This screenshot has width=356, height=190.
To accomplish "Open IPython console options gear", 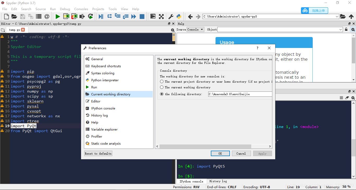I will pos(353,98).
